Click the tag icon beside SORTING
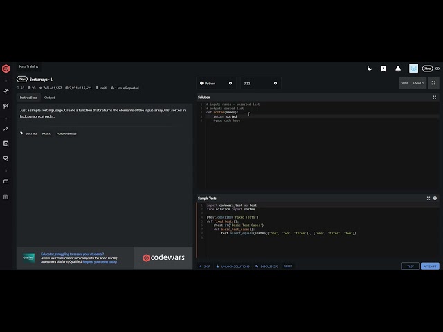The image size is (443, 332). [21, 133]
